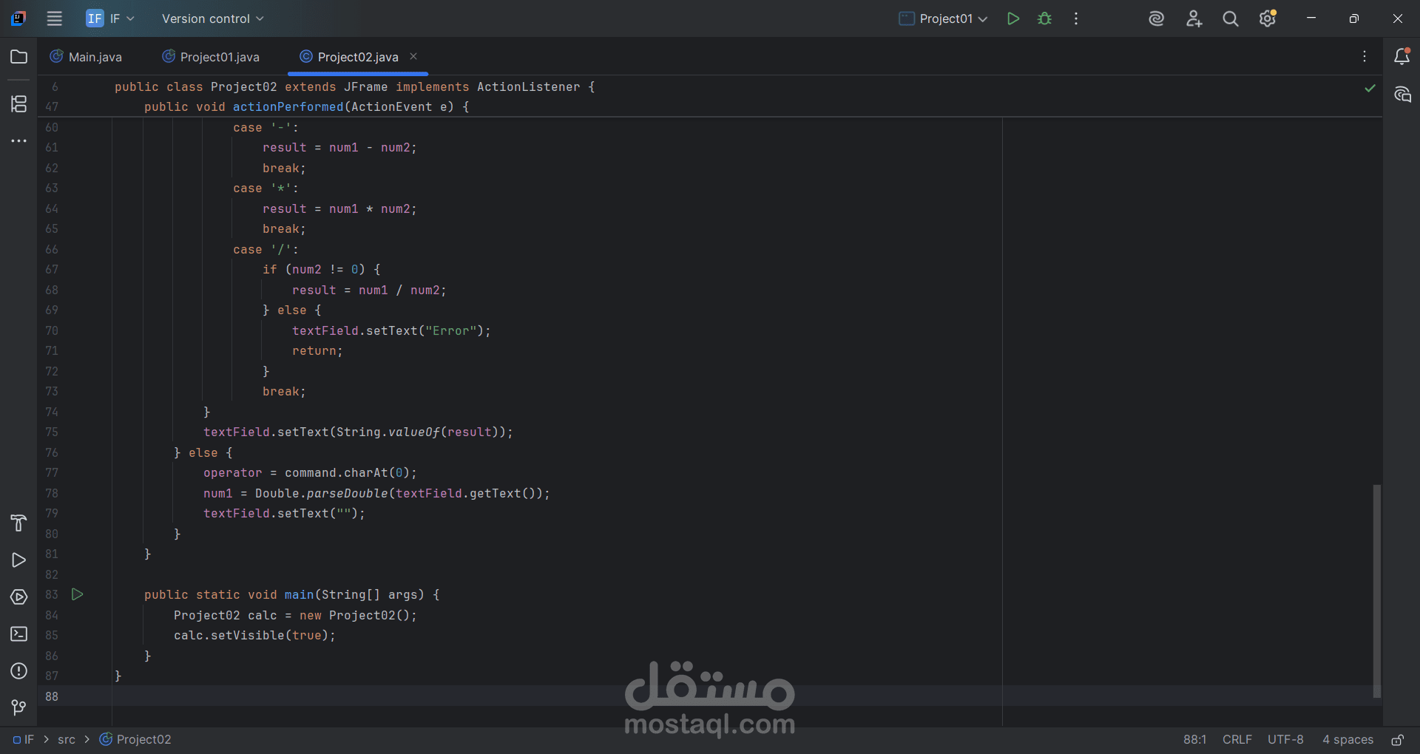Screen dimensions: 1420x754
Task: Open the Git version control tool window
Action: (x=19, y=708)
